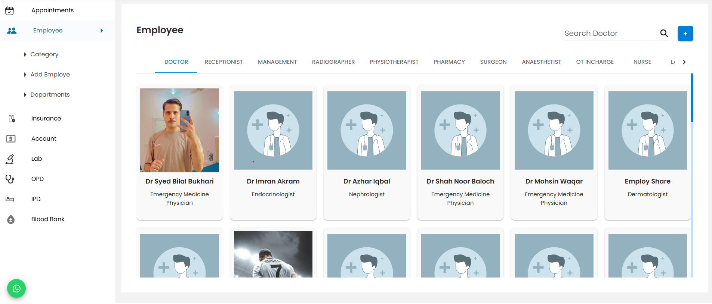Expand the Category submenu item
This screenshot has height=304, width=712.
(x=41, y=54)
